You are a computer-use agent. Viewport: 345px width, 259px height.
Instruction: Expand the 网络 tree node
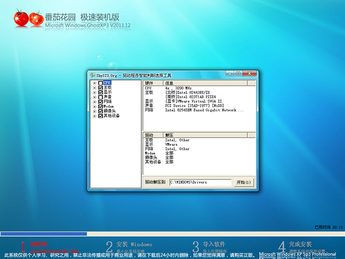94,102
